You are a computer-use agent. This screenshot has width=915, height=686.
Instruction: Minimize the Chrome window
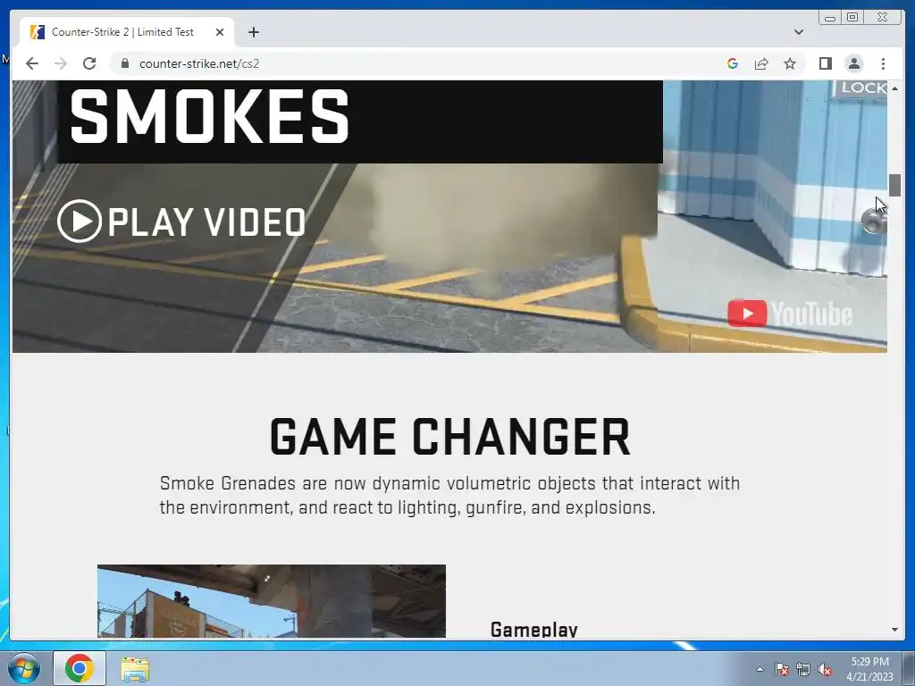click(x=830, y=18)
